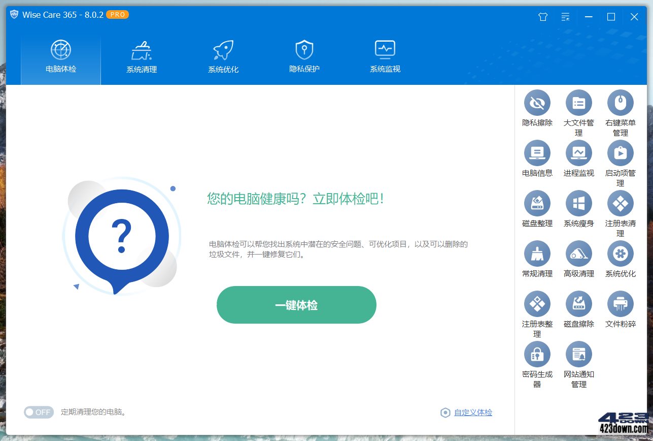
Task: Click the 自定义体检 settings icon
Action: pyautogui.click(x=445, y=413)
